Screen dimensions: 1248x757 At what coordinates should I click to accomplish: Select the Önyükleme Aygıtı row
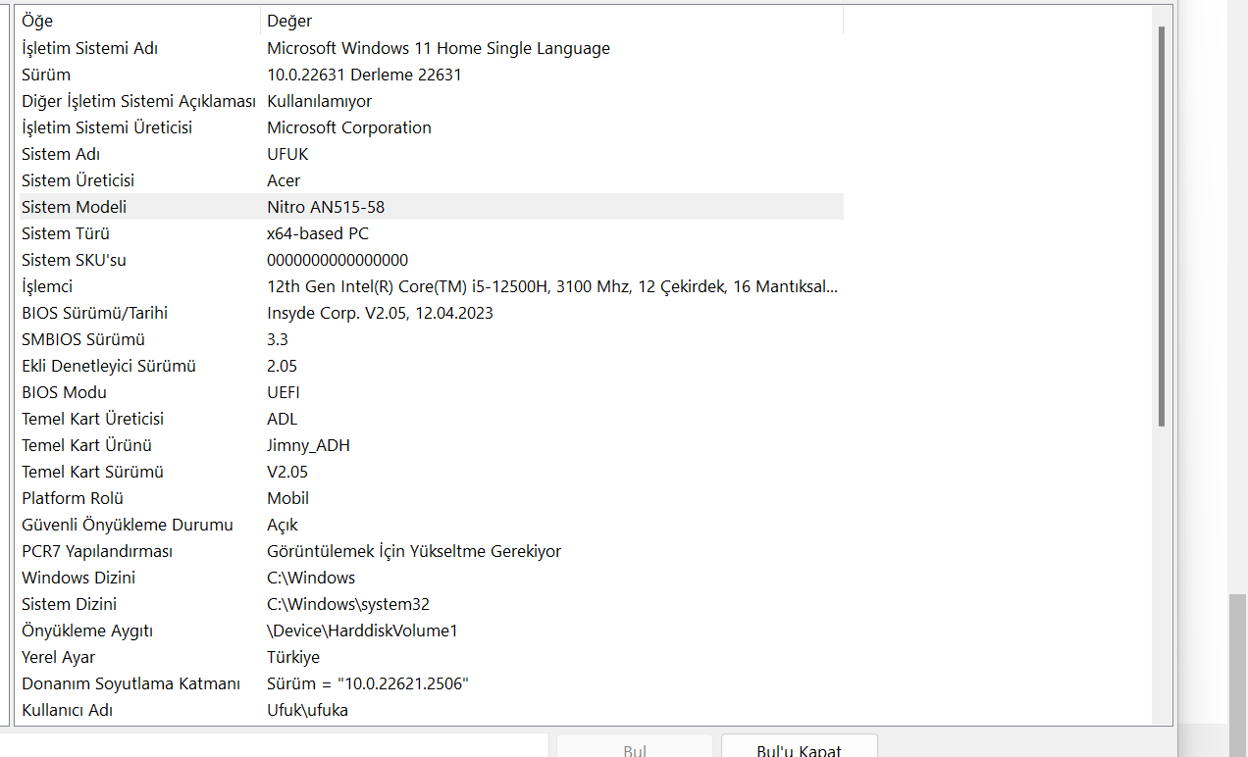point(430,631)
